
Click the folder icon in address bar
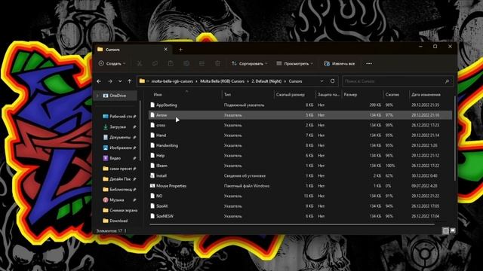[142, 81]
